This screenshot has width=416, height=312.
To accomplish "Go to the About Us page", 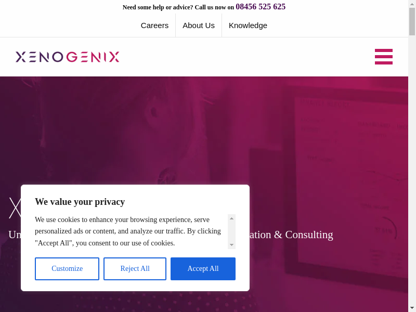I will [199, 25].
